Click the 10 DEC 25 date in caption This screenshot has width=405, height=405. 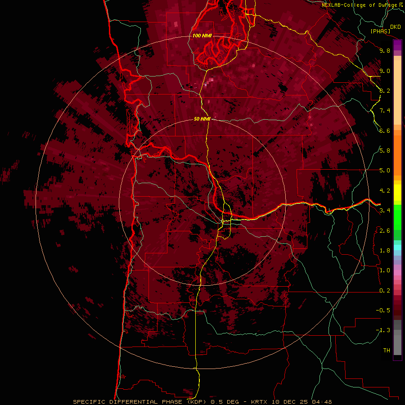(x=289, y=402)
